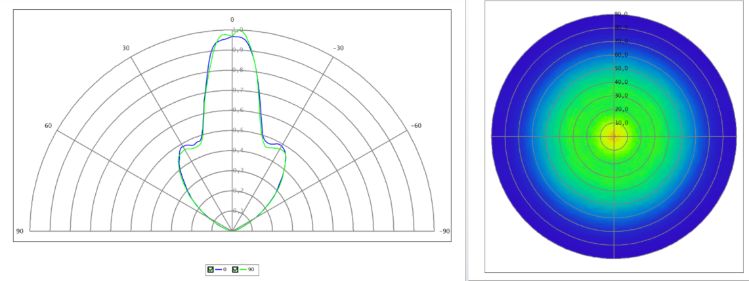The image size is (749, 281).
Task: Click the "-90" angle label on the polar plot
Action: click(444, 231)
